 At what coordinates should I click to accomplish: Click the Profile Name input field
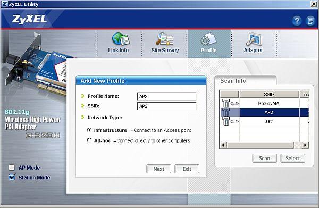[166, 96]
